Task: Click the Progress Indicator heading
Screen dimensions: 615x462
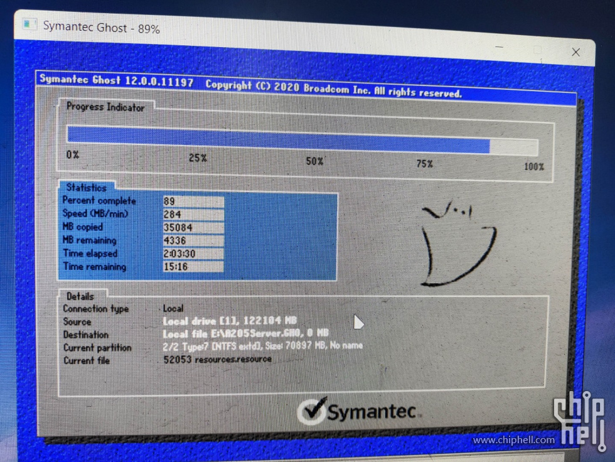Action: click(x=105, y=107)
